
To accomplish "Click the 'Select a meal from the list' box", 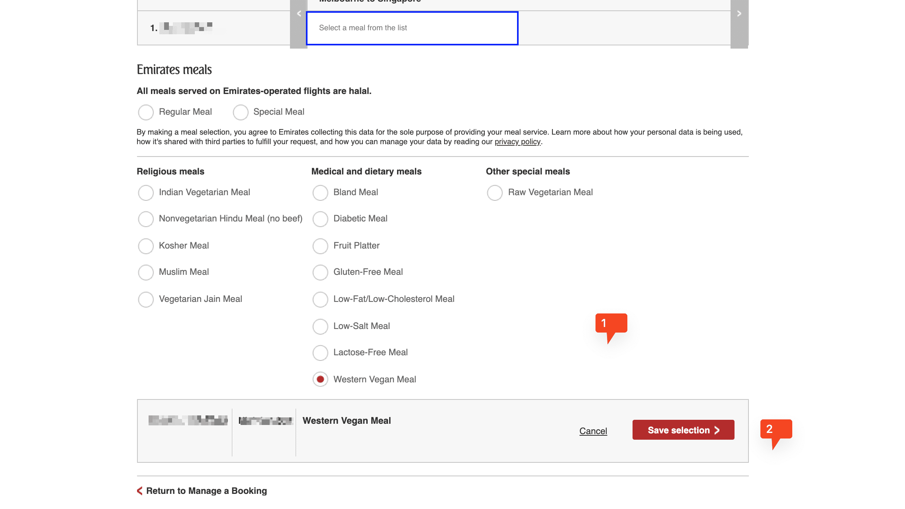I will pyautogui.click(x=412, y=28).
